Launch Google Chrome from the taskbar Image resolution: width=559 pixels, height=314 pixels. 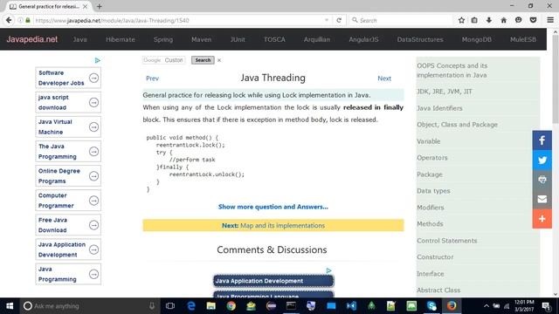pyautogui.click(x=231, y=306)
